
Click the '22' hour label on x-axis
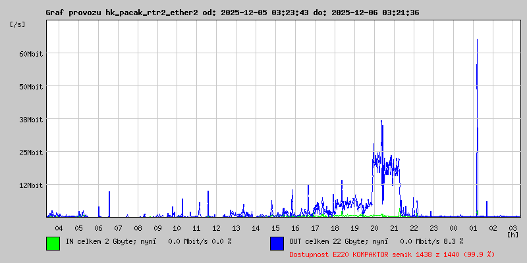414,228
